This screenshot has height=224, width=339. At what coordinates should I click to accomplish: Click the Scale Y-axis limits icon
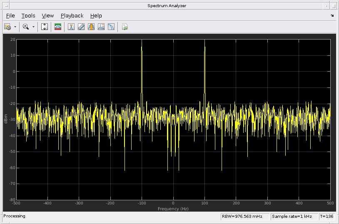point(45,27)
